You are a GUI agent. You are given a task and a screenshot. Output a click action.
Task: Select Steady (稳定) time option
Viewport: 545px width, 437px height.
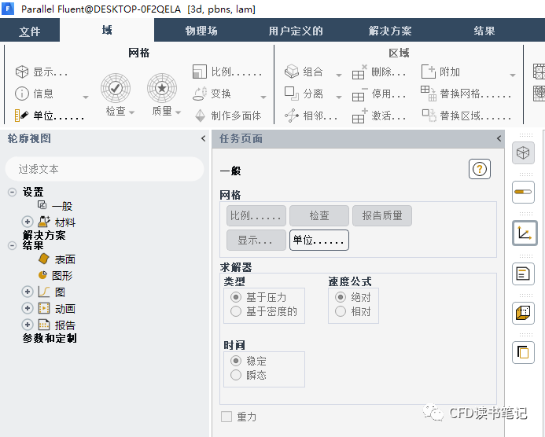[236, 361]
